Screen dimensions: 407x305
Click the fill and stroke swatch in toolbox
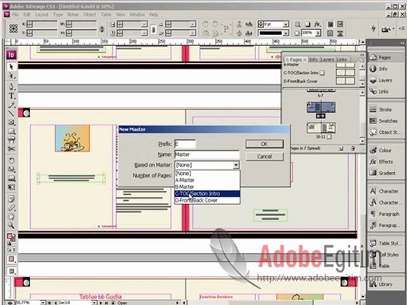point(11,237)
